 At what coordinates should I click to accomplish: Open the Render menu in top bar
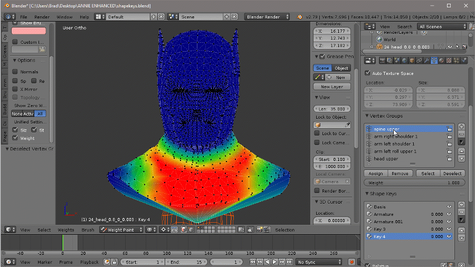click(42, 16)
